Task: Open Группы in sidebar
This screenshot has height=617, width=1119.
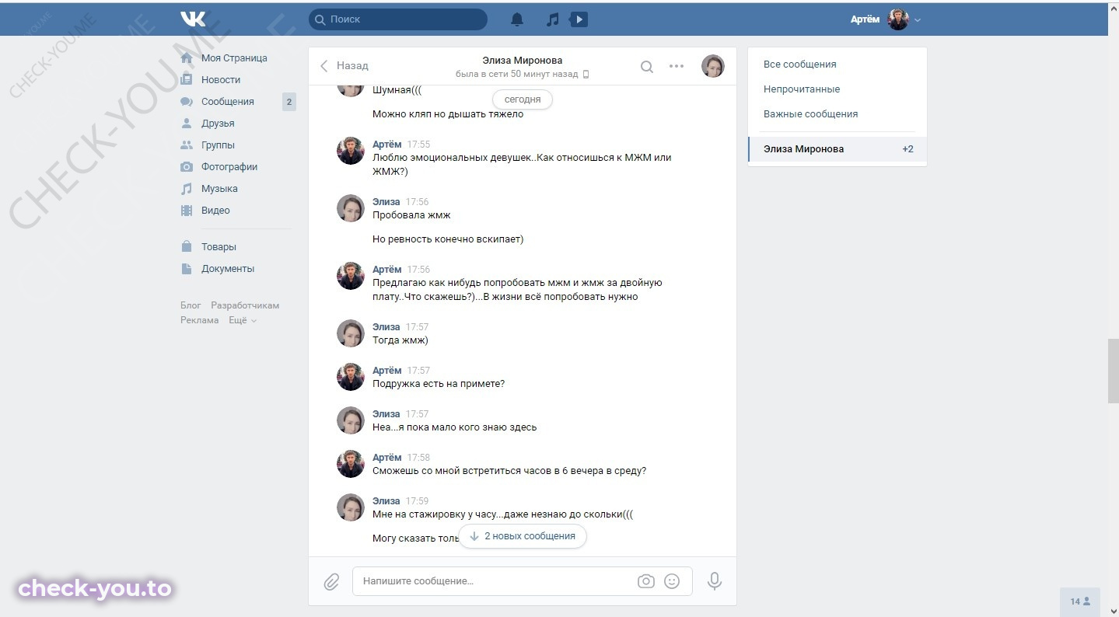Action: (x=218, y=145)
